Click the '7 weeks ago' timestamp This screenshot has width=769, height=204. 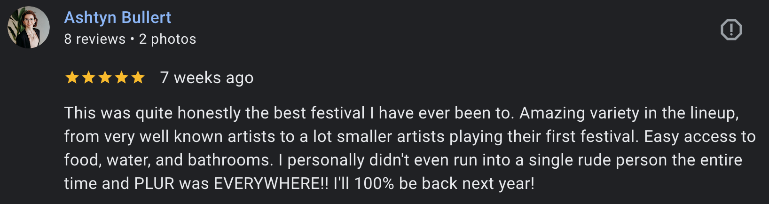[x=207, y=78]
